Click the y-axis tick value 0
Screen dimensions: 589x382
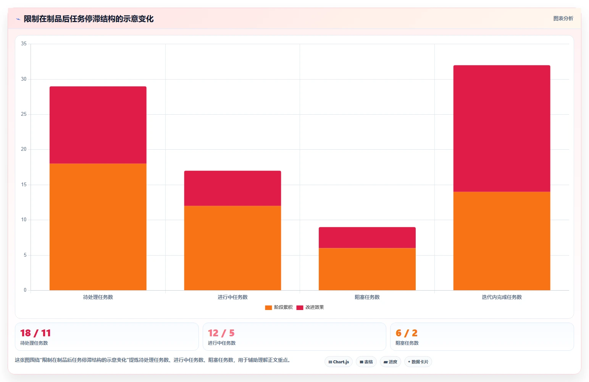[x=25, y=290]
